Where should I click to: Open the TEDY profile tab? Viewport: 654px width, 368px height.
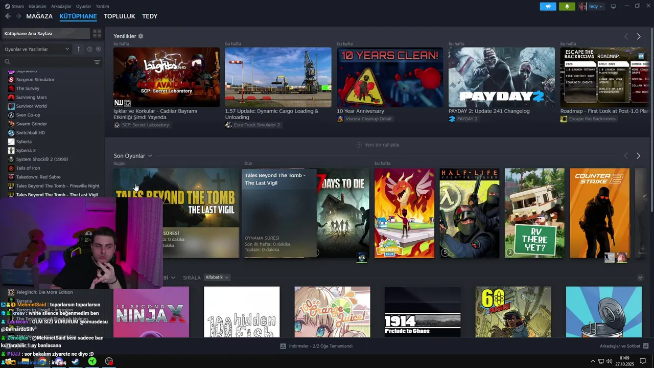[150, 16]
